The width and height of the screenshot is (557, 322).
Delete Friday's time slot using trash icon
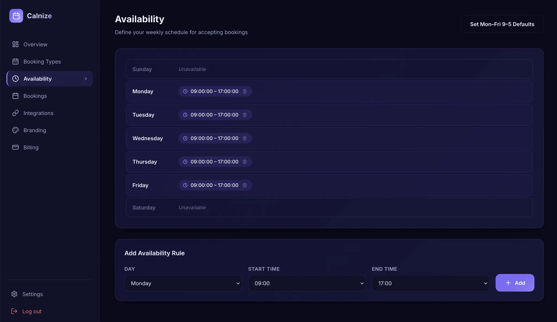tap(245, 185)
